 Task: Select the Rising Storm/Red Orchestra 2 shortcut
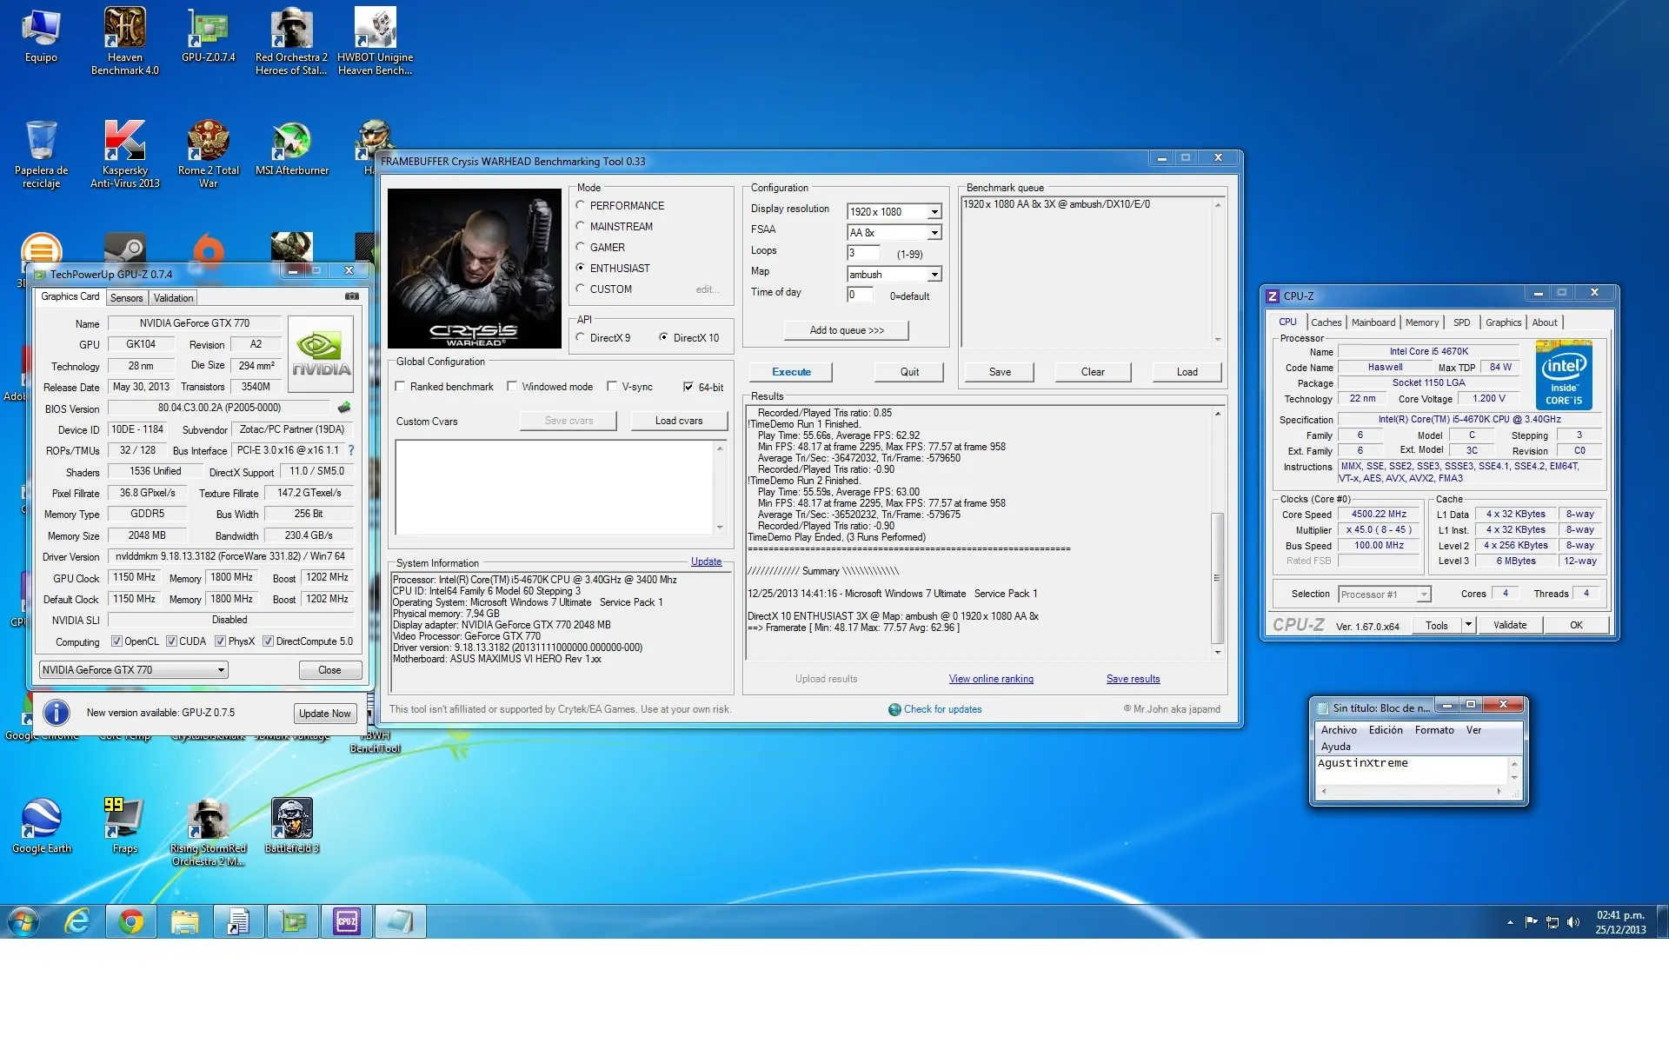[209, 832]
